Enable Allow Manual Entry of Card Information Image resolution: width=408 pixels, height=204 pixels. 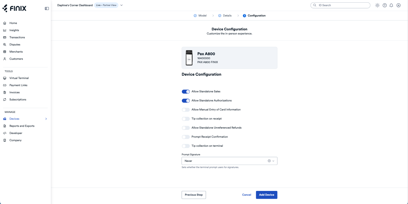186,110
